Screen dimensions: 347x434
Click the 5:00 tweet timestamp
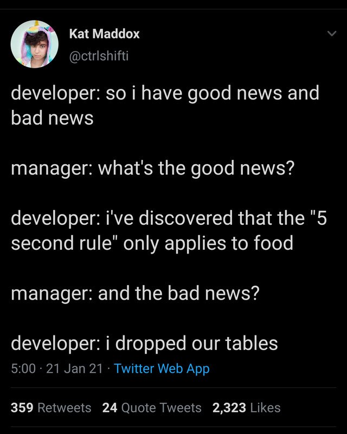click(x=22, y=369)
